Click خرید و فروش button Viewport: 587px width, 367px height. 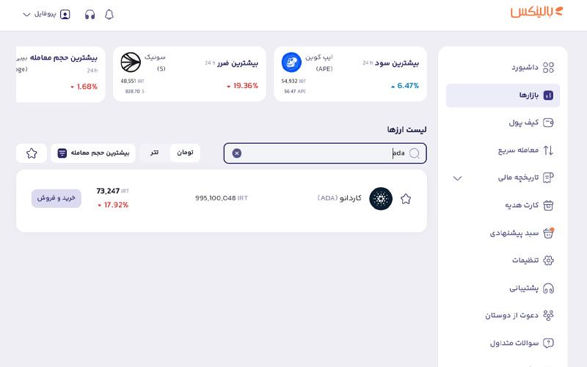pyautogui.click(x=56, y=198)
